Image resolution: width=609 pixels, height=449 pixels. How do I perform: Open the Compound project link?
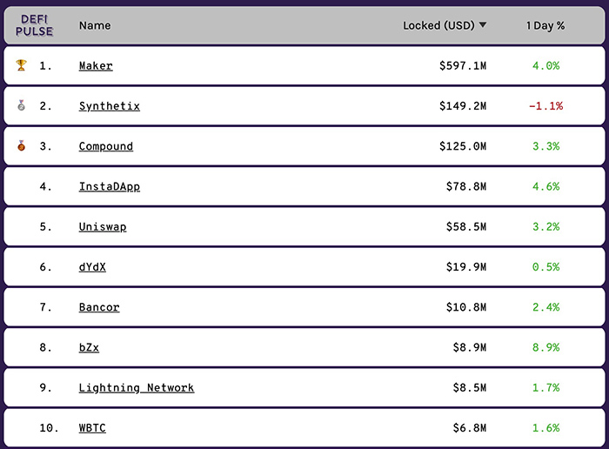pos(105,146)
